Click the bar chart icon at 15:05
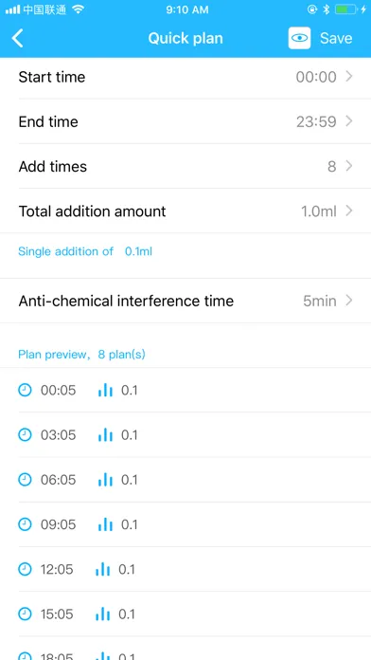The image size is (371, 660). point(102,614)
